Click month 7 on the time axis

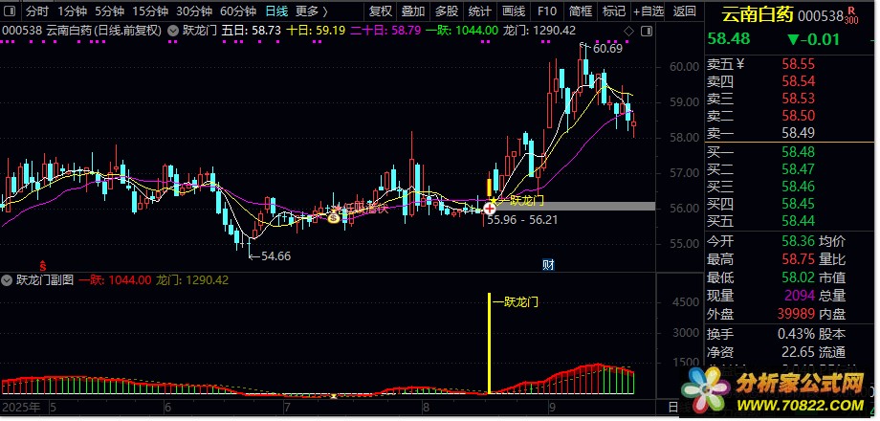[x=287, y=407]
